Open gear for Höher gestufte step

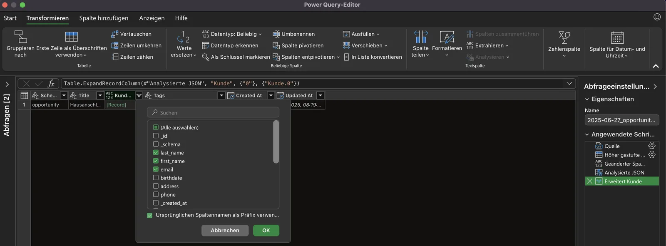[x=652, y=154]
